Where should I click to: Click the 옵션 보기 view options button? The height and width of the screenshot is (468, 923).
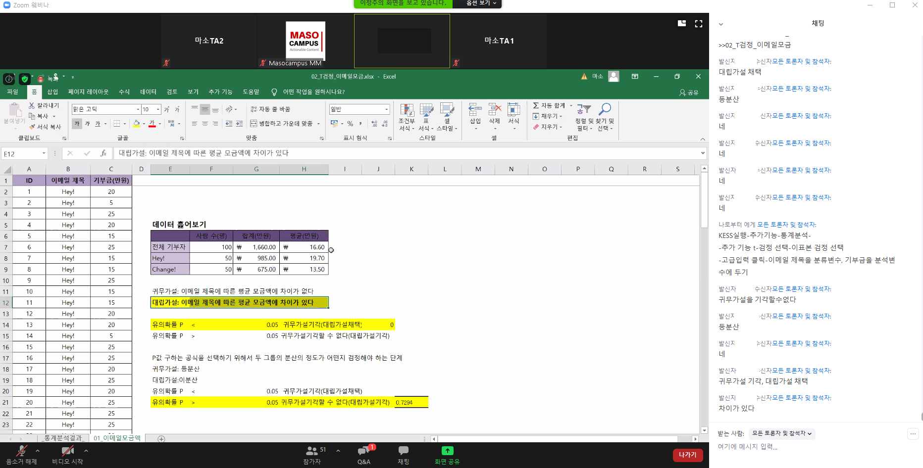[x=481, y=3]
